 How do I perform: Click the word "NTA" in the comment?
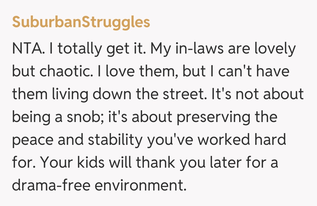pyautogui.click(x=27, y=49)
